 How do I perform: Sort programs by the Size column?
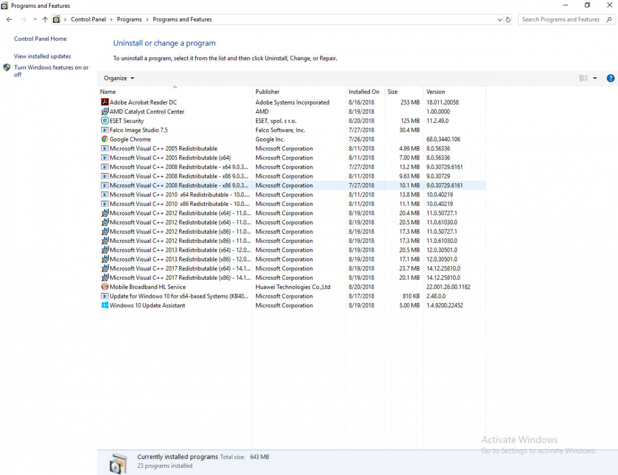click(x=404, y=92)
